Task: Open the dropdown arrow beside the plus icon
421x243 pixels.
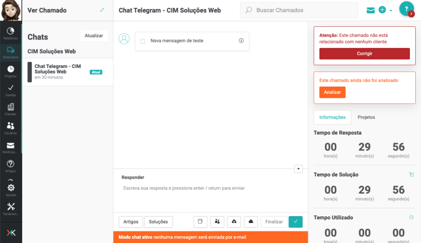Action: (x=391, y=11)
